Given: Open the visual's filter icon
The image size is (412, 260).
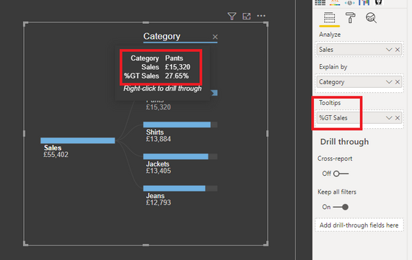Looking at the screenshot, I should click(x=232, y=17).
